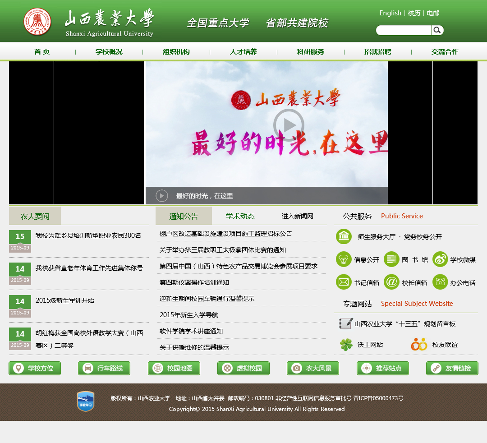Go to 首页 in the navigation bar
This screenshot has width=487, height=443.
coord(42,51)
